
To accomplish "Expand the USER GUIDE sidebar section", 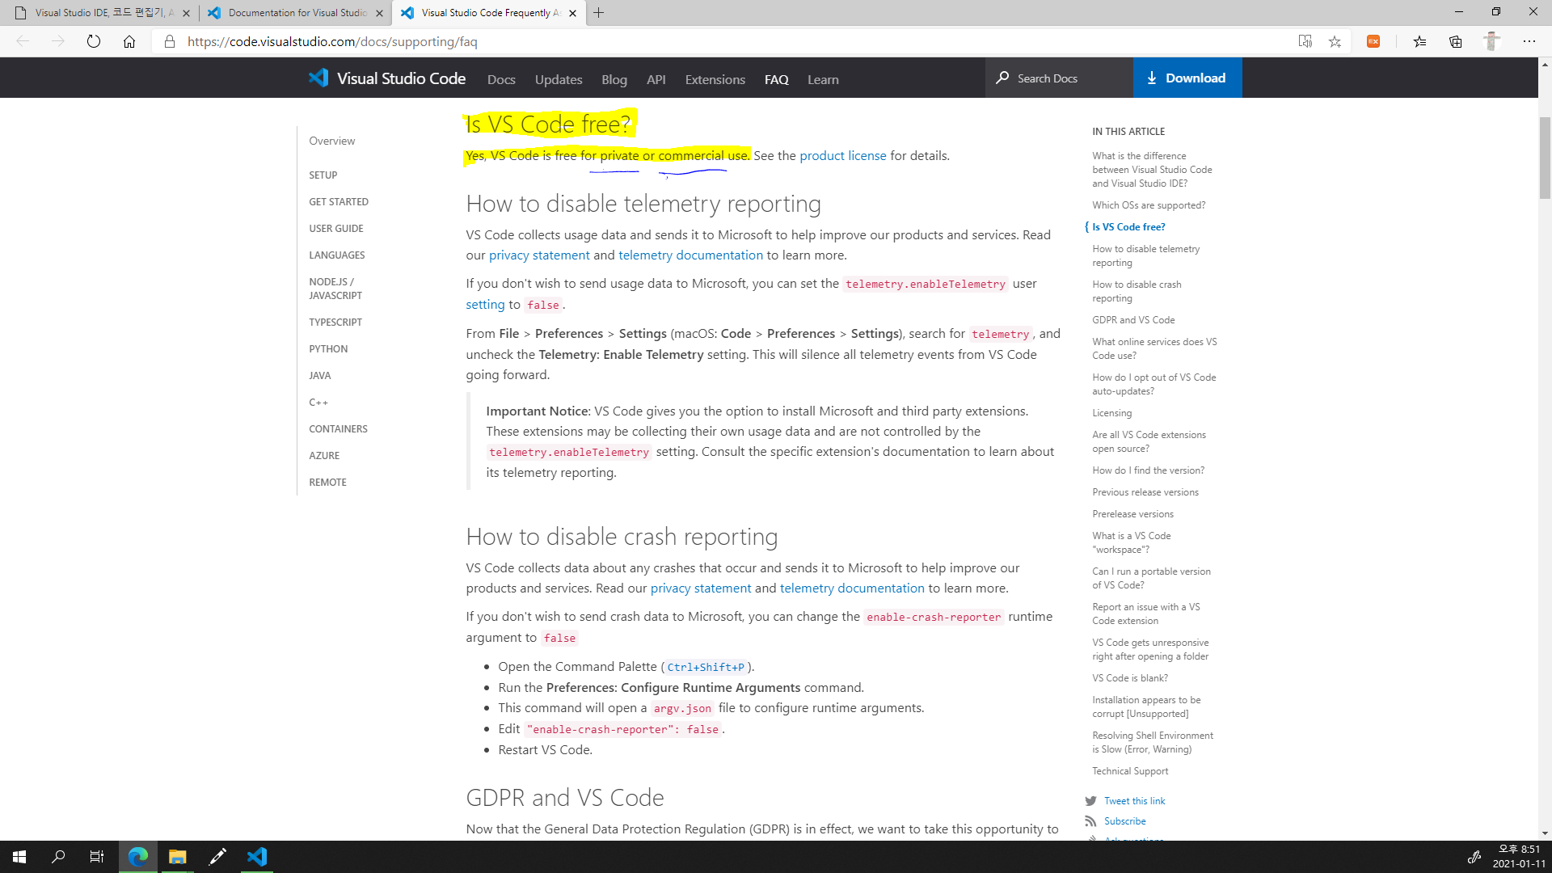I will (x=335, y=228).
